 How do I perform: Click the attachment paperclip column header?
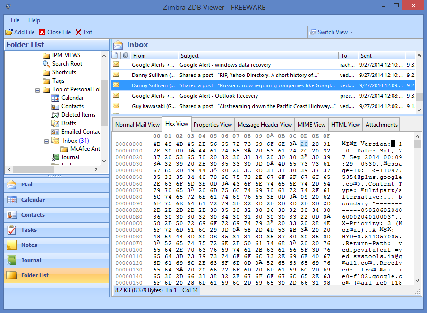125,56
